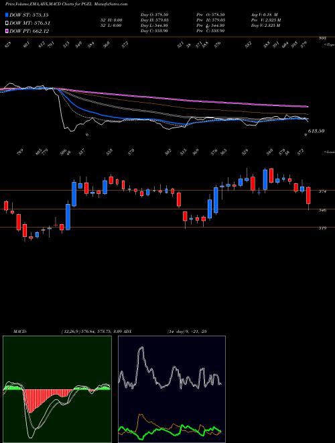
Task: Click the Pre V: 2.325 M value
Action: [266, 20]
